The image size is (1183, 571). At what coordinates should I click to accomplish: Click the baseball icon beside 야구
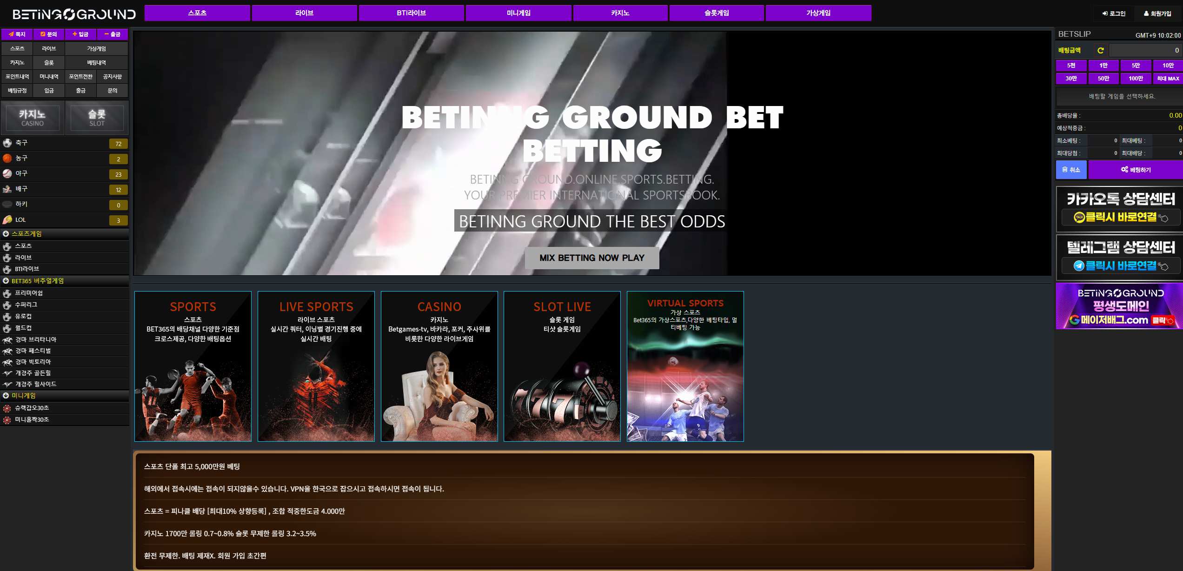[7, 173]
